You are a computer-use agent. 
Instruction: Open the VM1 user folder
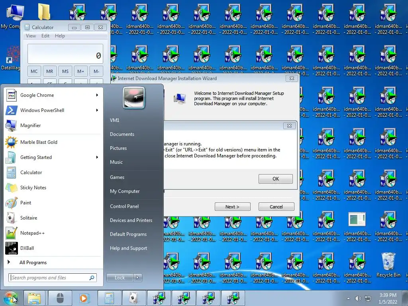[x=114, y=120]
